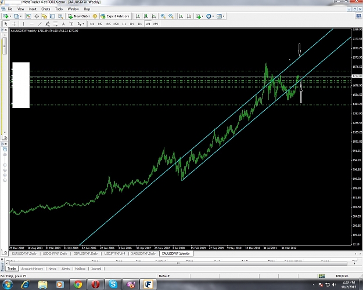Click the New Chart toolbar icon

6,16
